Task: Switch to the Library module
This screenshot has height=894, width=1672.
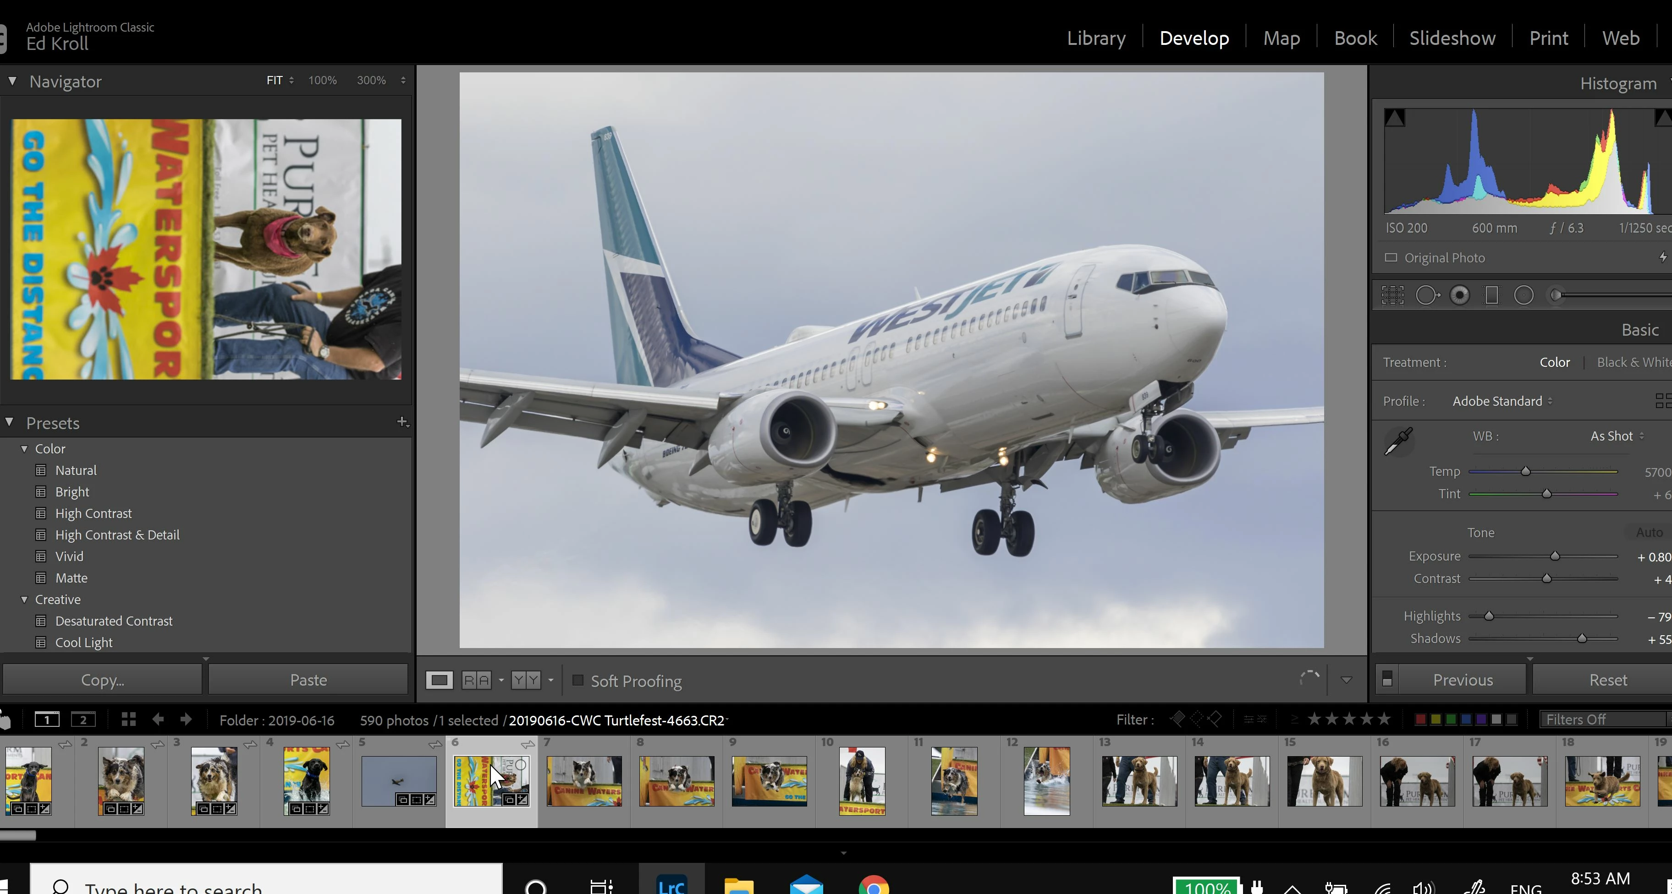Action: pyautogui.click(x=1095, y=38)
